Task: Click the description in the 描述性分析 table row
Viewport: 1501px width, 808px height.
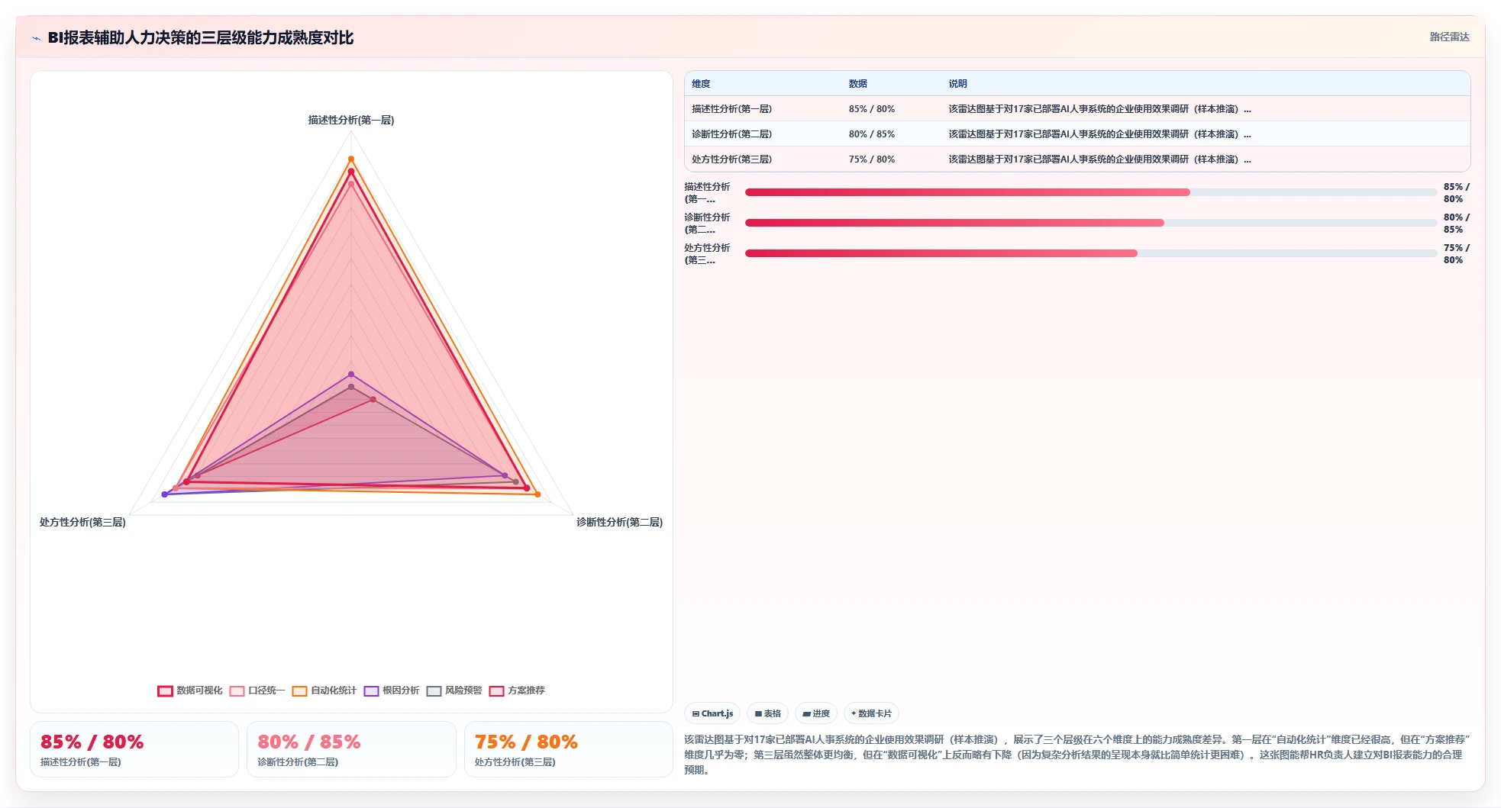Action: (x=1099, y=109)
